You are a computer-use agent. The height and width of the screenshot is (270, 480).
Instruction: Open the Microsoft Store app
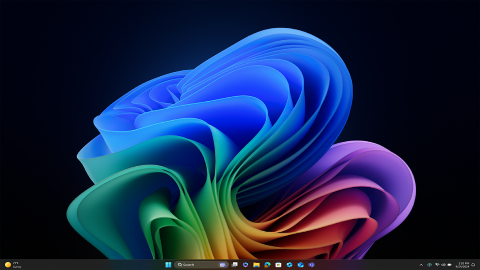click(278, 265)
